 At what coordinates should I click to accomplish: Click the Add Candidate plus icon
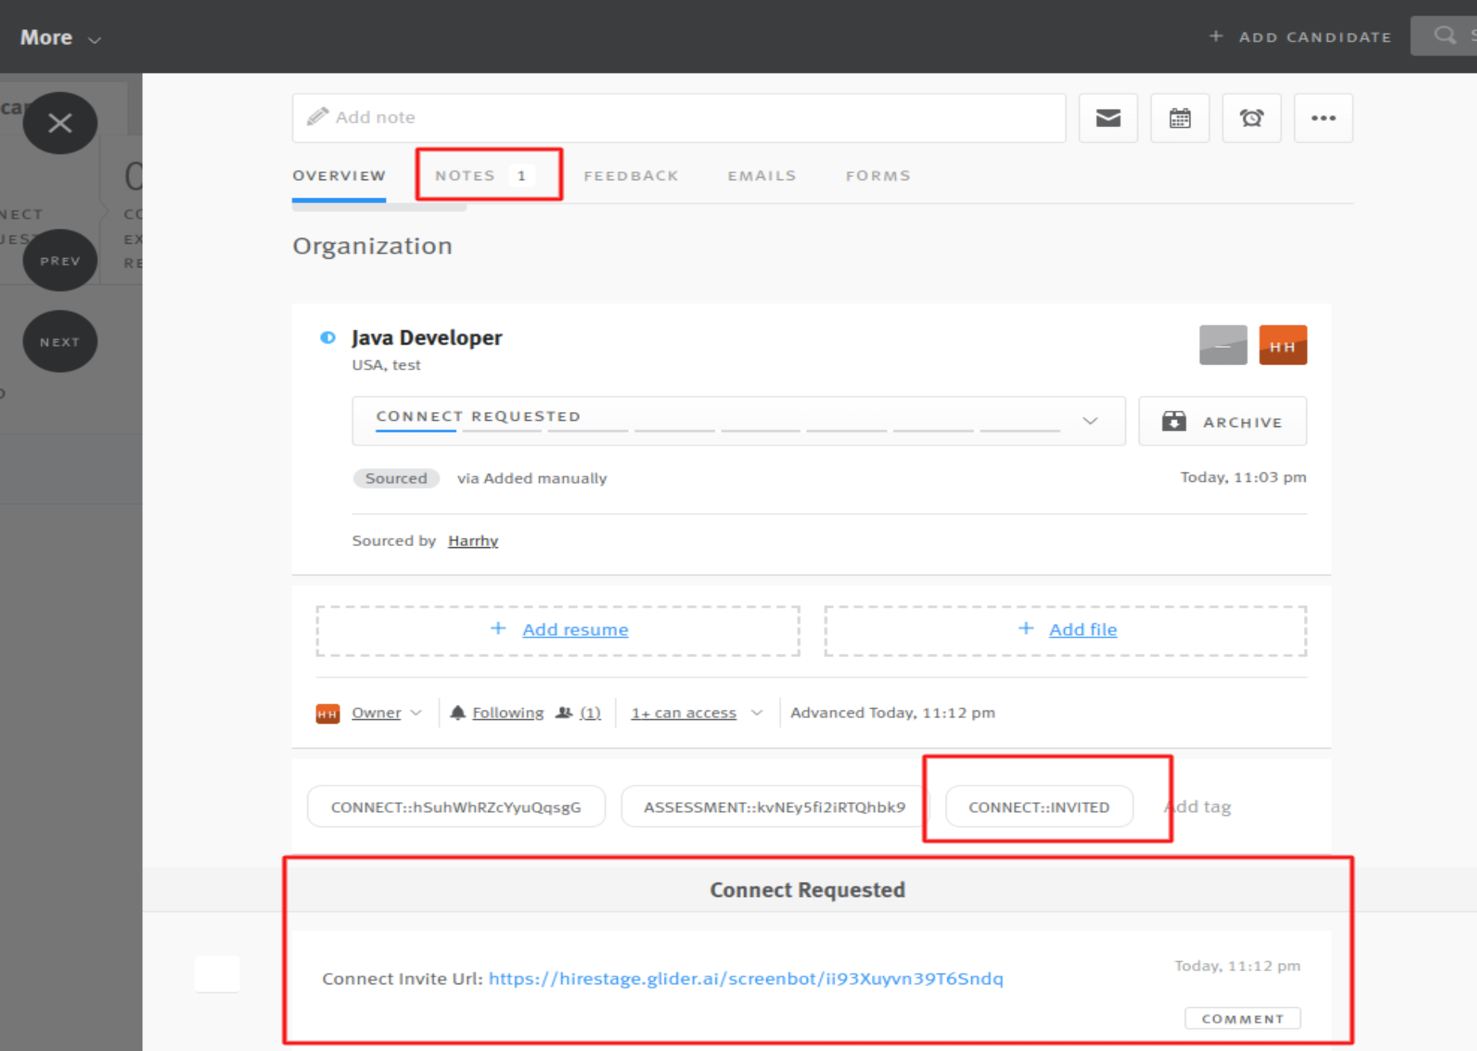click(1216, 36)
